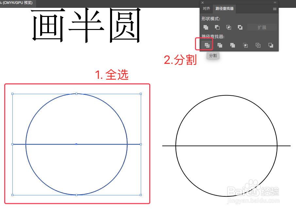Screen dimensions: 296x211
Task: Click the 分割 (Divide) pathfinder icon
Action: (207, 45)
